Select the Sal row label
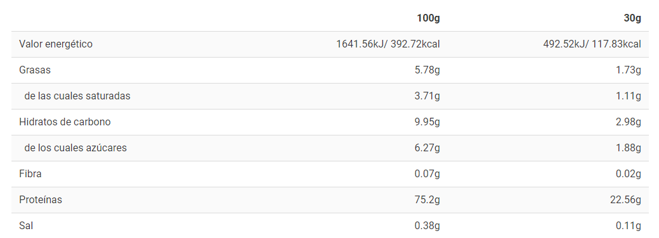The height and width of the screenshot is (238, 659). tap(26, 226)
